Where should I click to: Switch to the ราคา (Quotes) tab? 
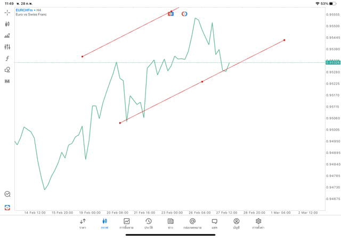point(83,223)
